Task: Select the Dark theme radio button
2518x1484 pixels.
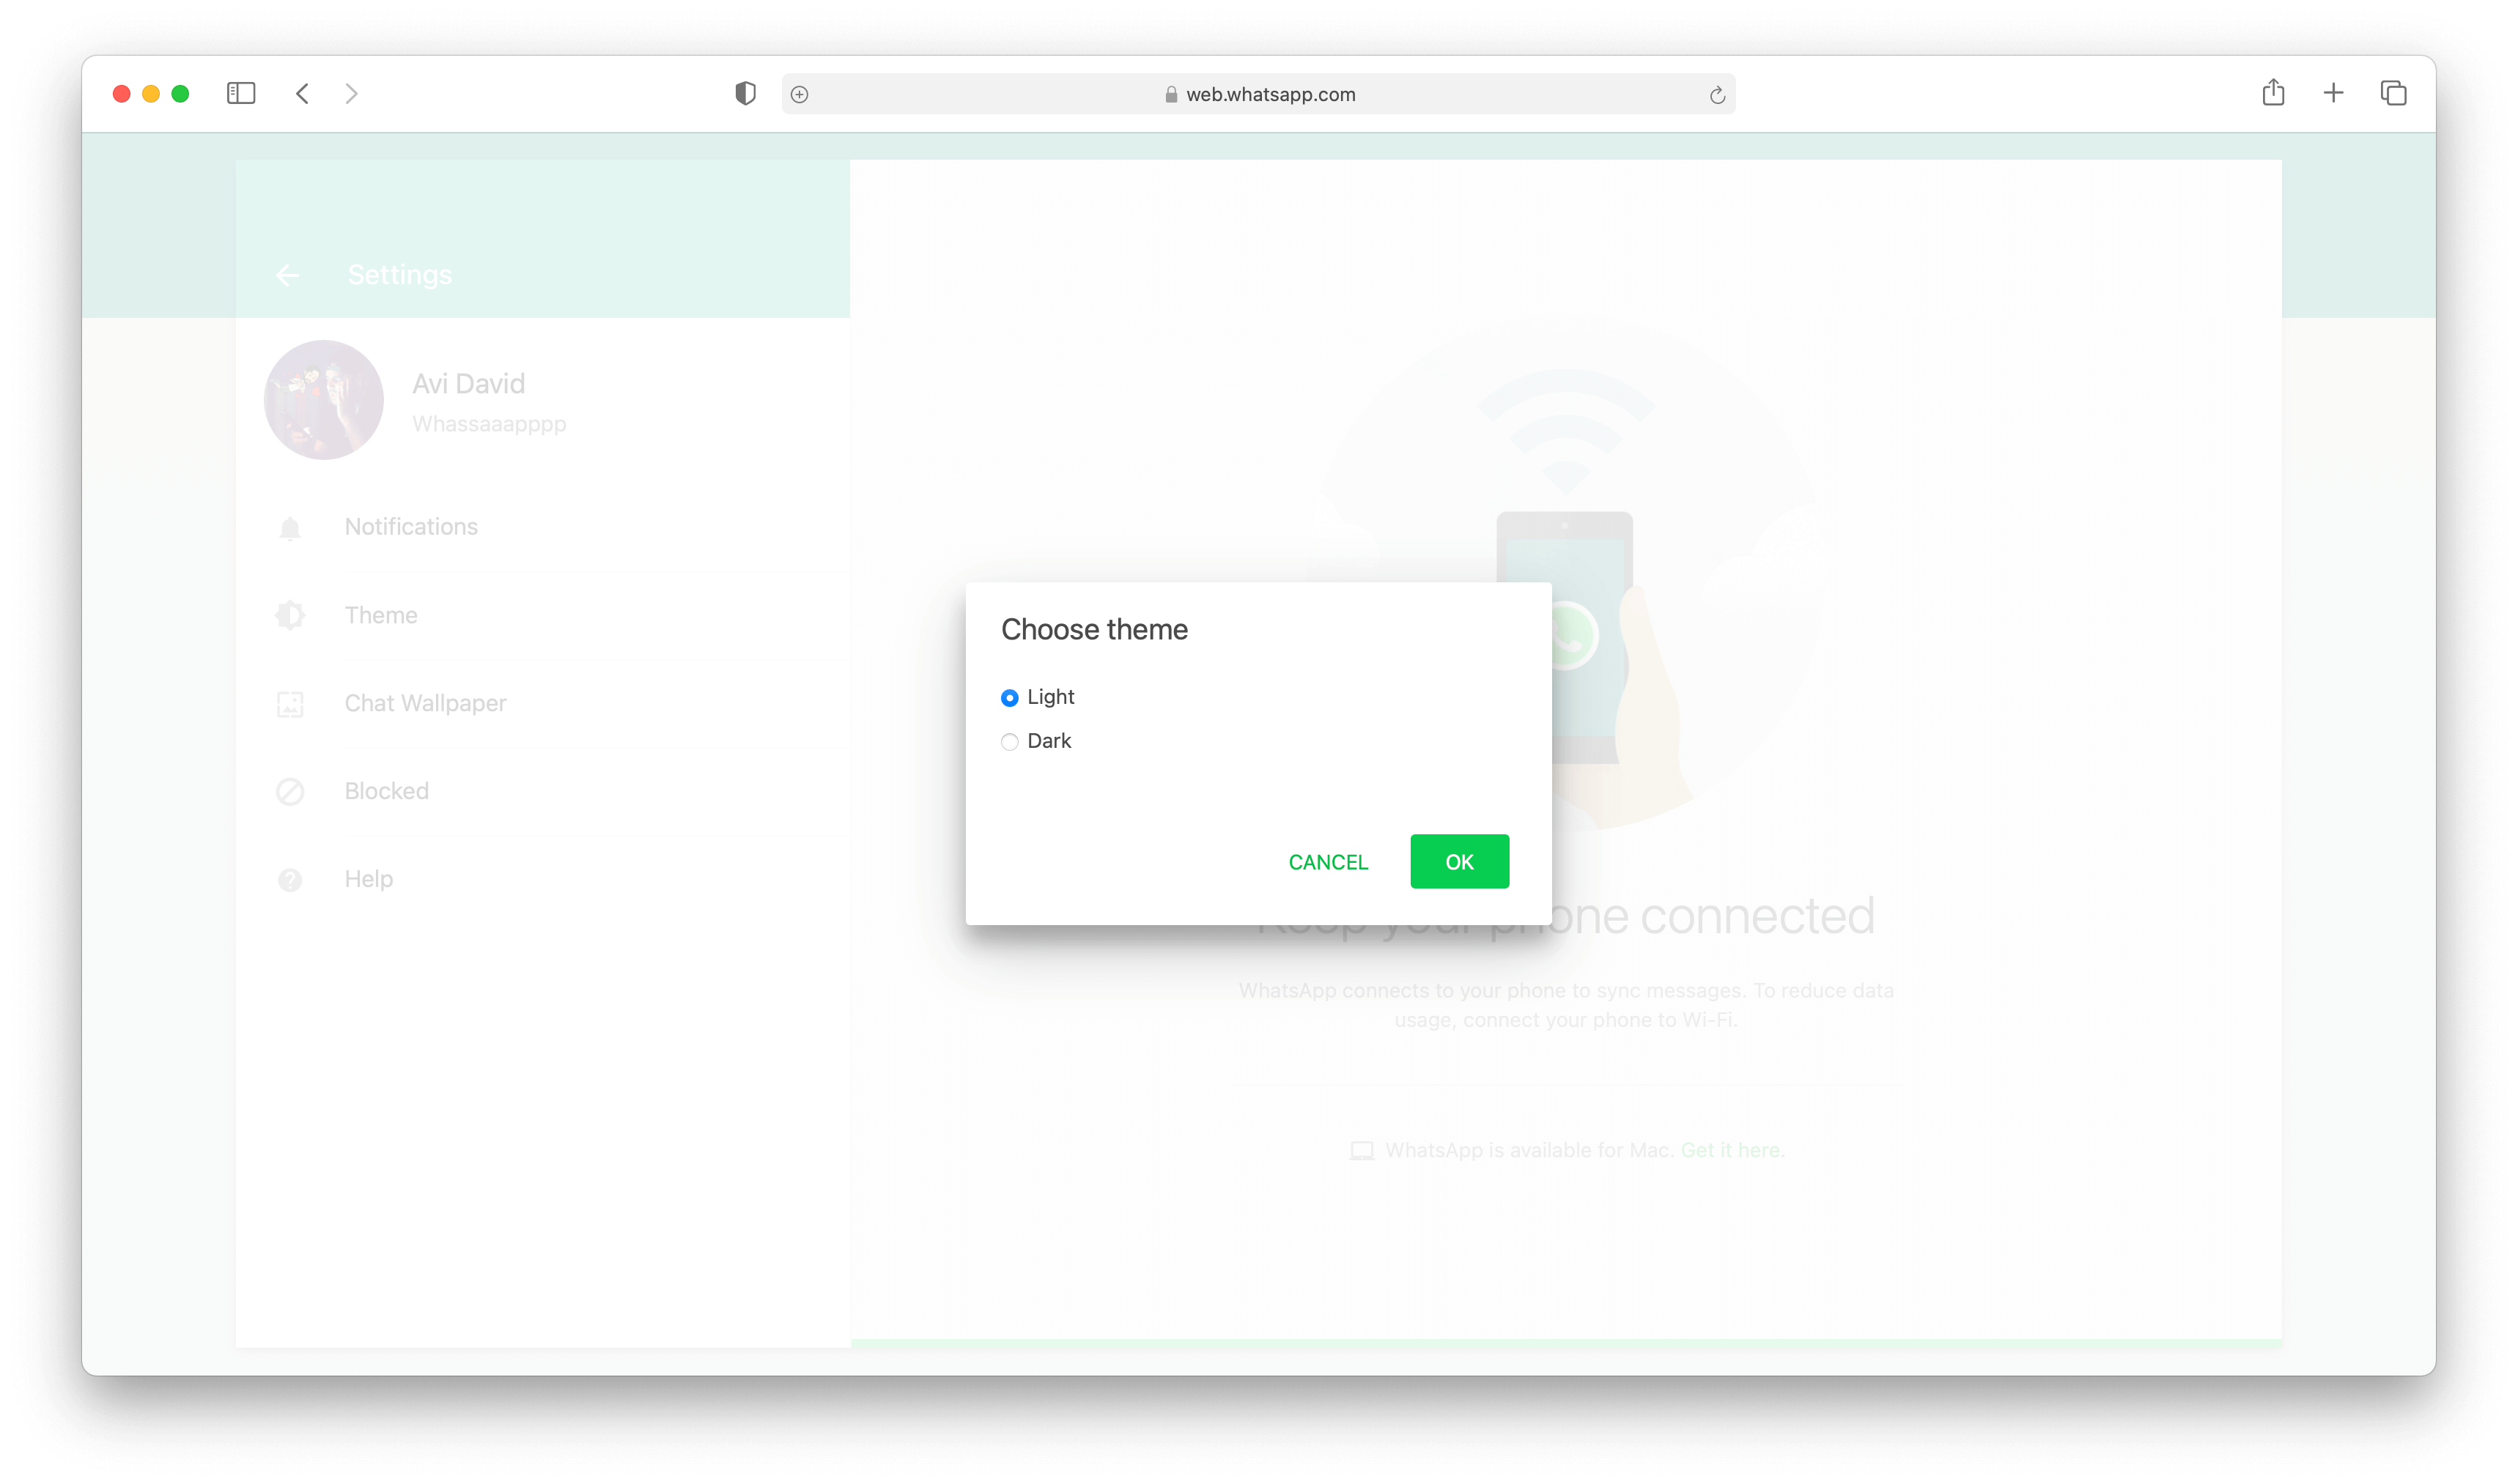Action: tap(1009, 742)
